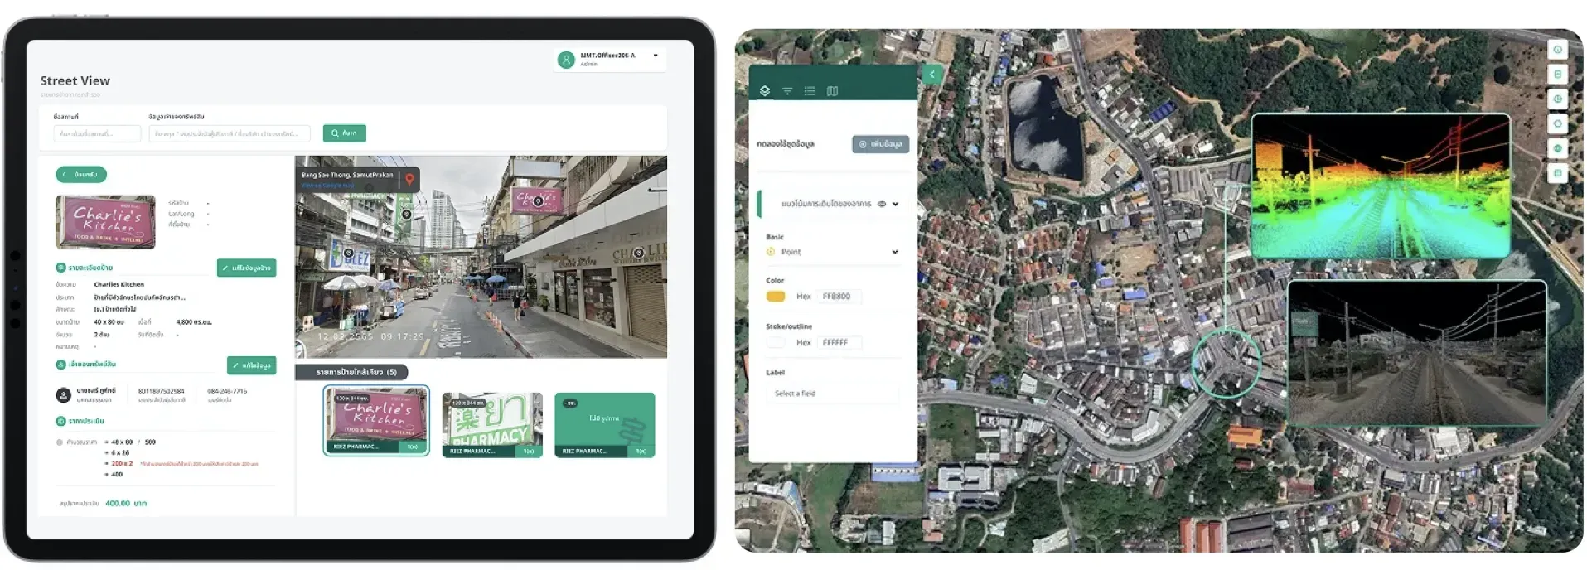Viewport: 1587px width, 570px height.
Task: Open the Basic Point type dropdown
Action: [832, 252]
